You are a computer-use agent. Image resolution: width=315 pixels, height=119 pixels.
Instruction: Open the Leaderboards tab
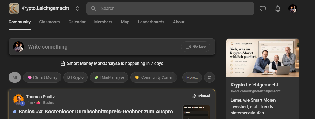(x=151, y=22)
